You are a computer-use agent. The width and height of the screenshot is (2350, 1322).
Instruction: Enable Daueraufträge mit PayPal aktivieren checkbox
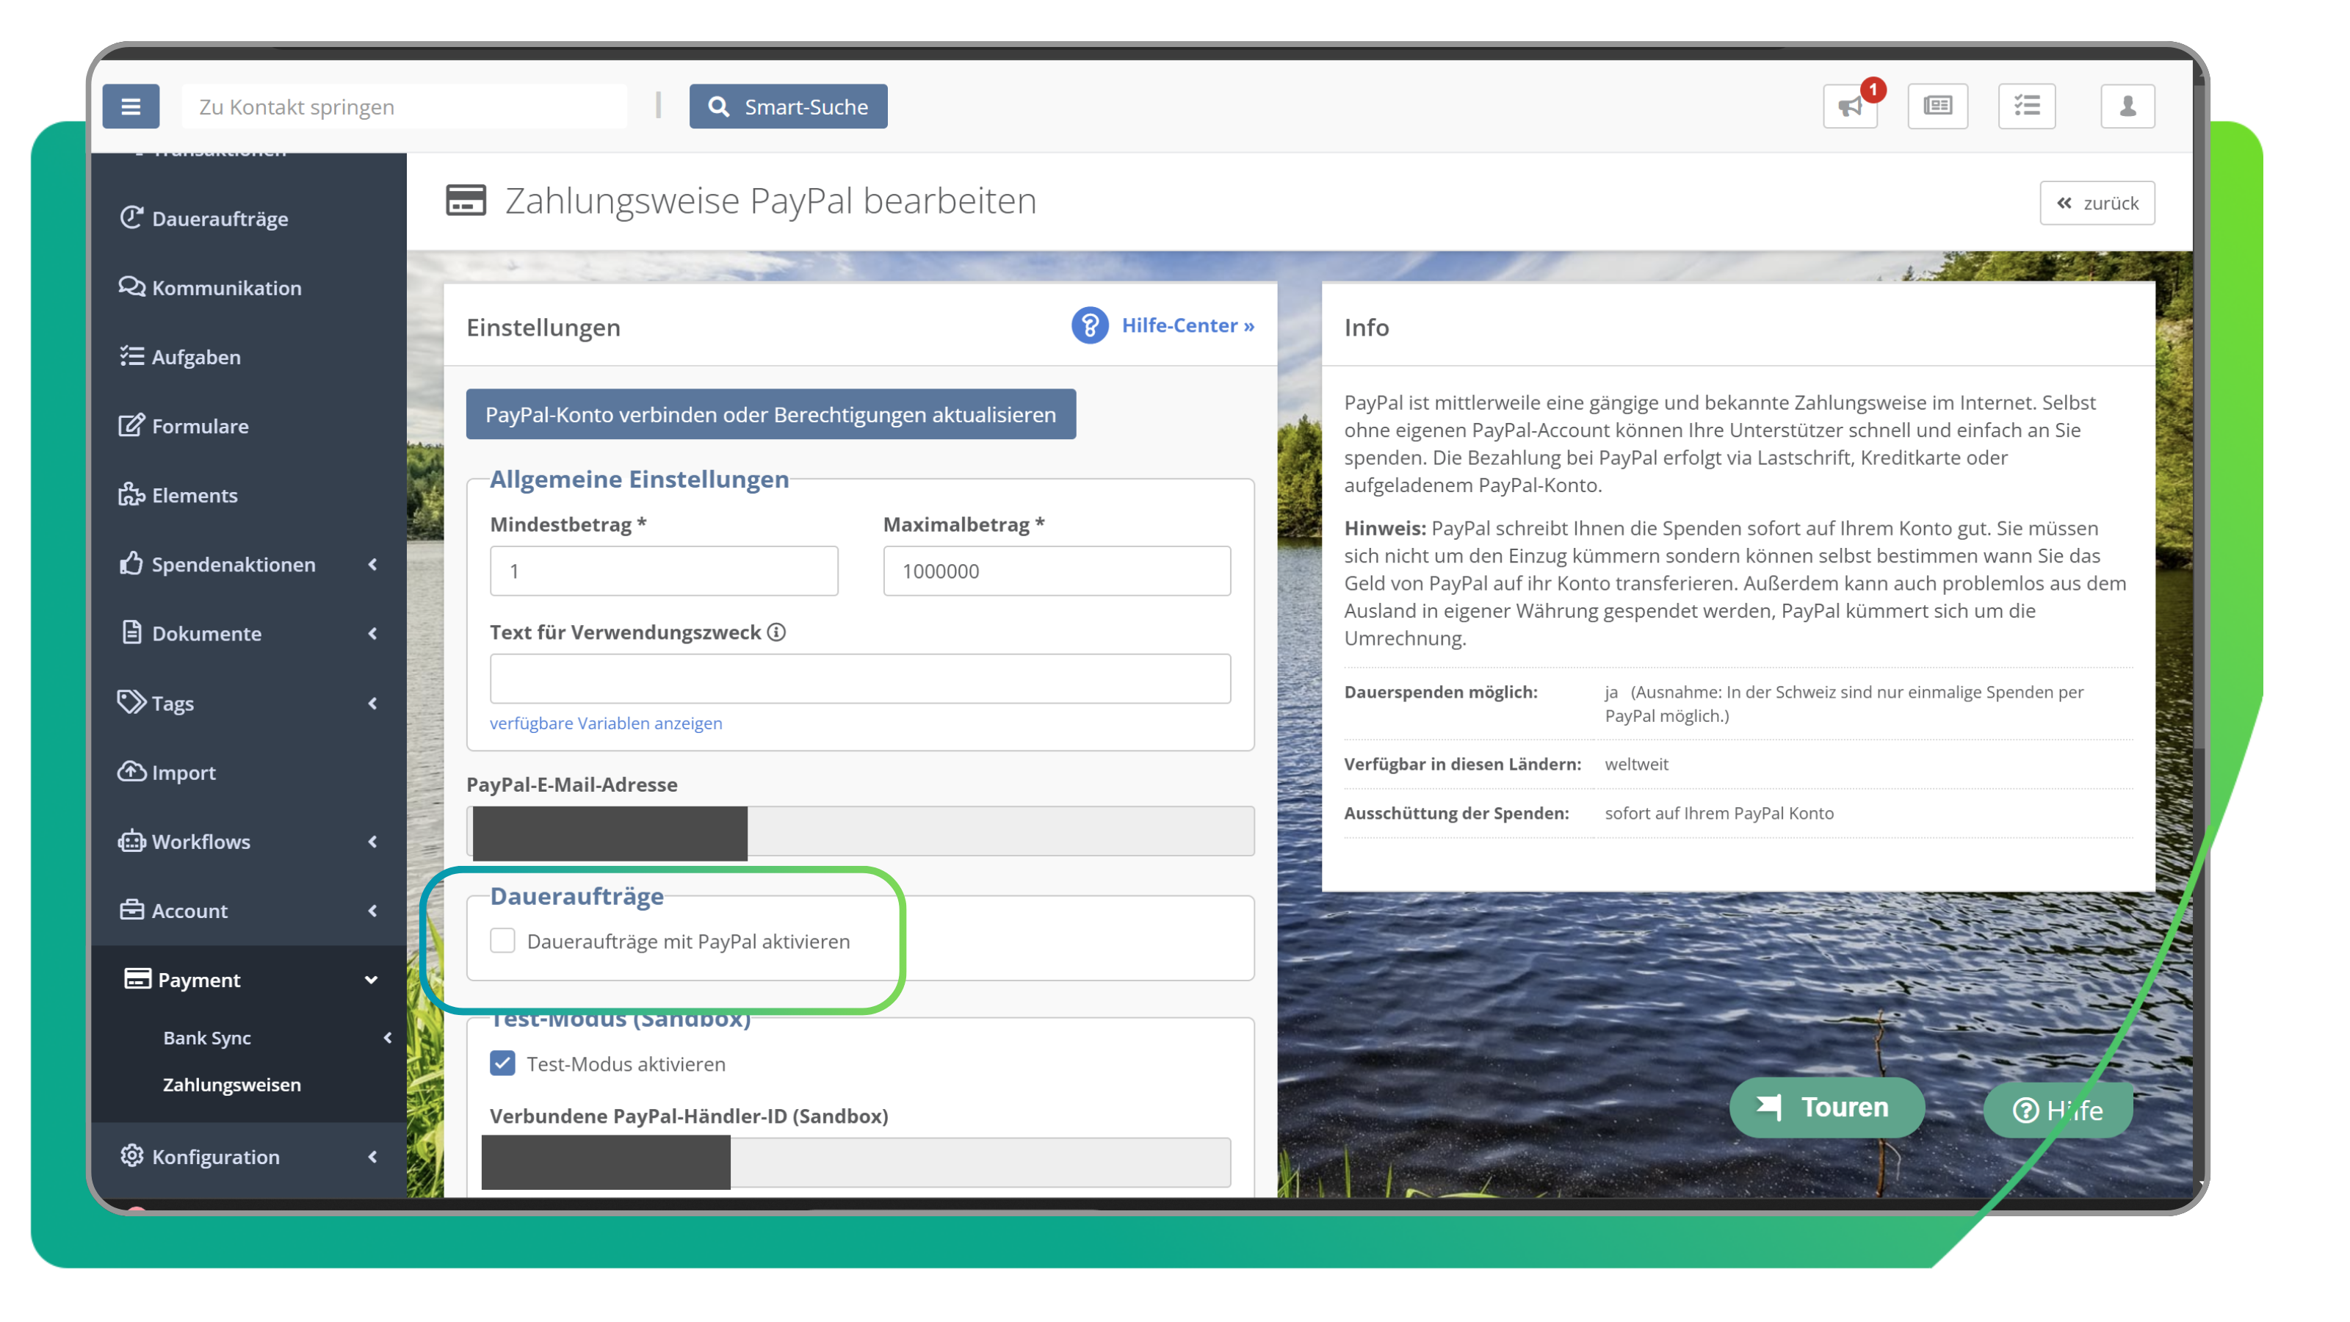(x=502, y=941)
